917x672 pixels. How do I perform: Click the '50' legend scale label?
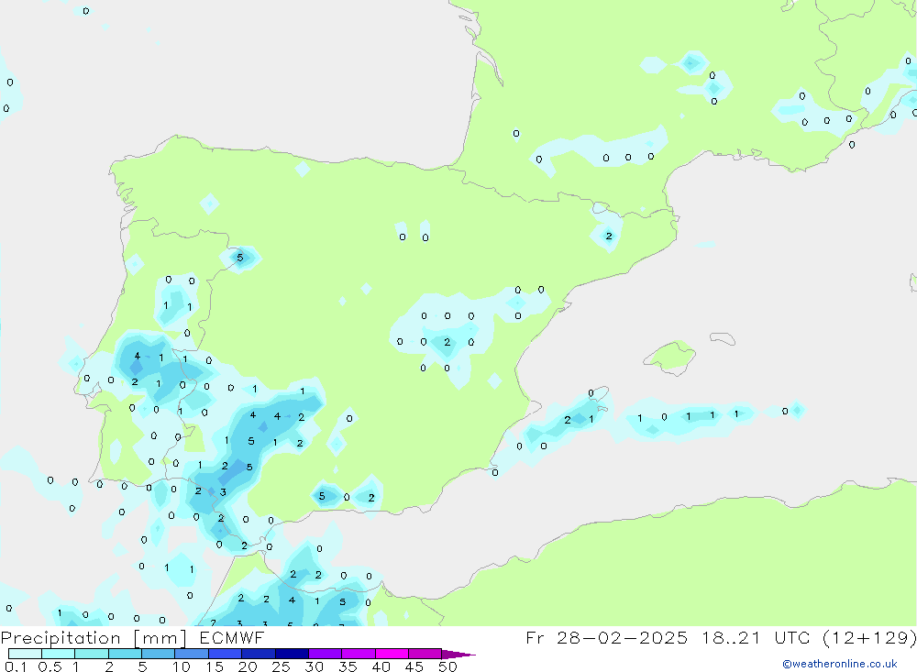448,666
